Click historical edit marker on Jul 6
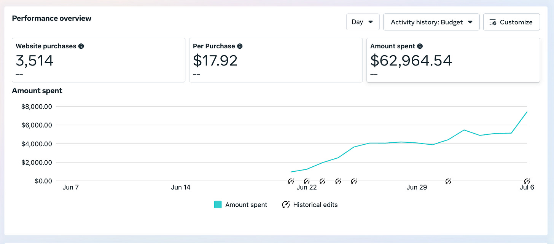Screen dimensions: 554x244 (527, 181)
